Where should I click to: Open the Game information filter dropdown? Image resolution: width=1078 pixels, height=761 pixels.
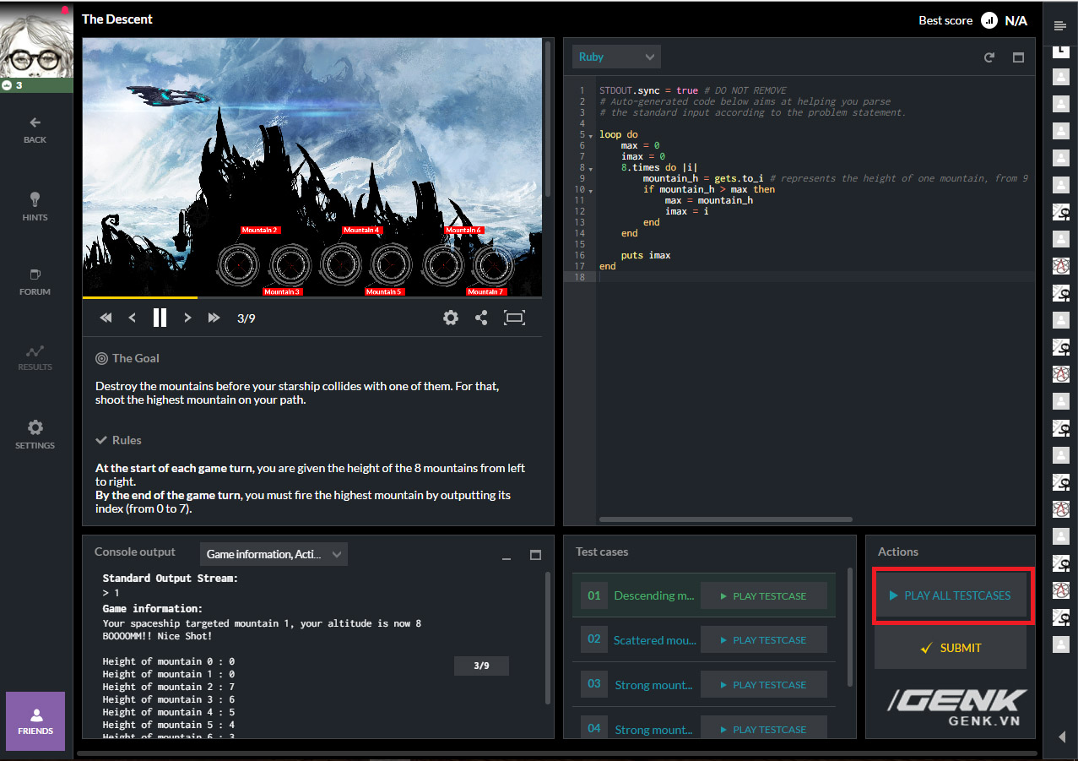tap(274, 554)
